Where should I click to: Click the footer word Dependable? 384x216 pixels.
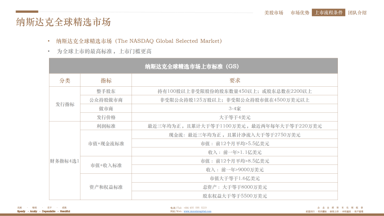pos(49,211)
